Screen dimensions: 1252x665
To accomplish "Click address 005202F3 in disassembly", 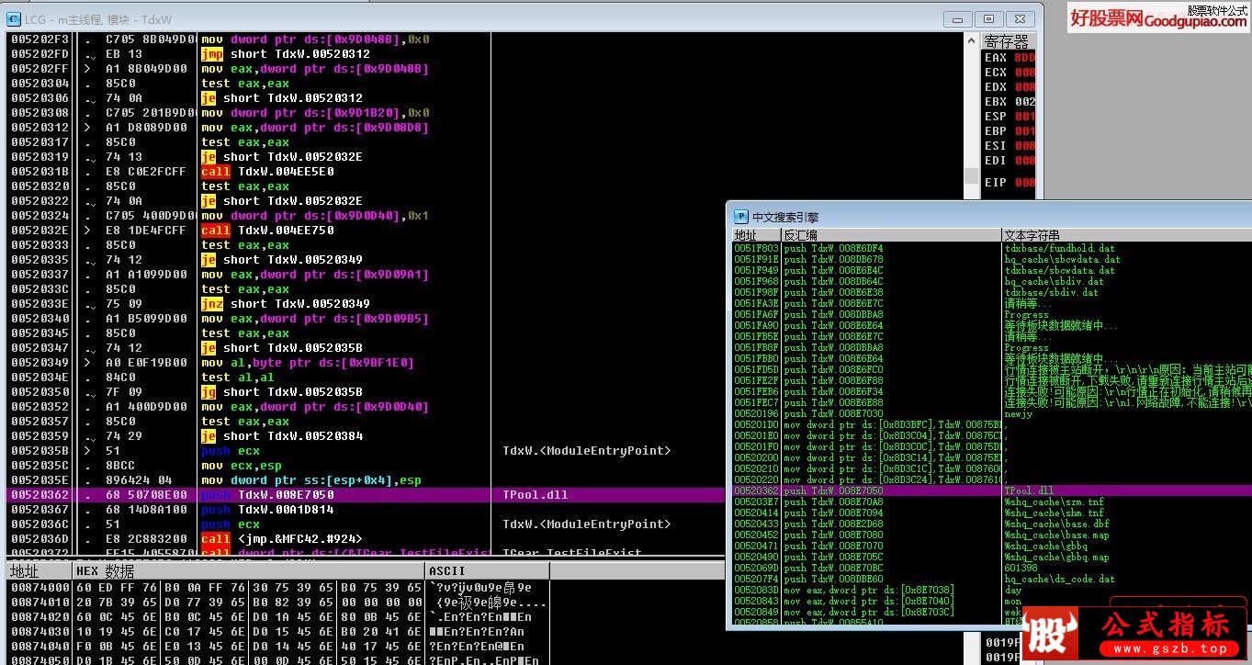I will 39,39.
